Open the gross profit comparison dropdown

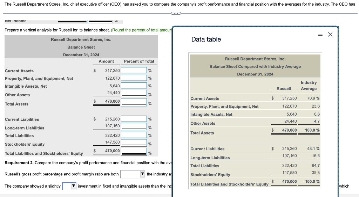click(133, 174)
